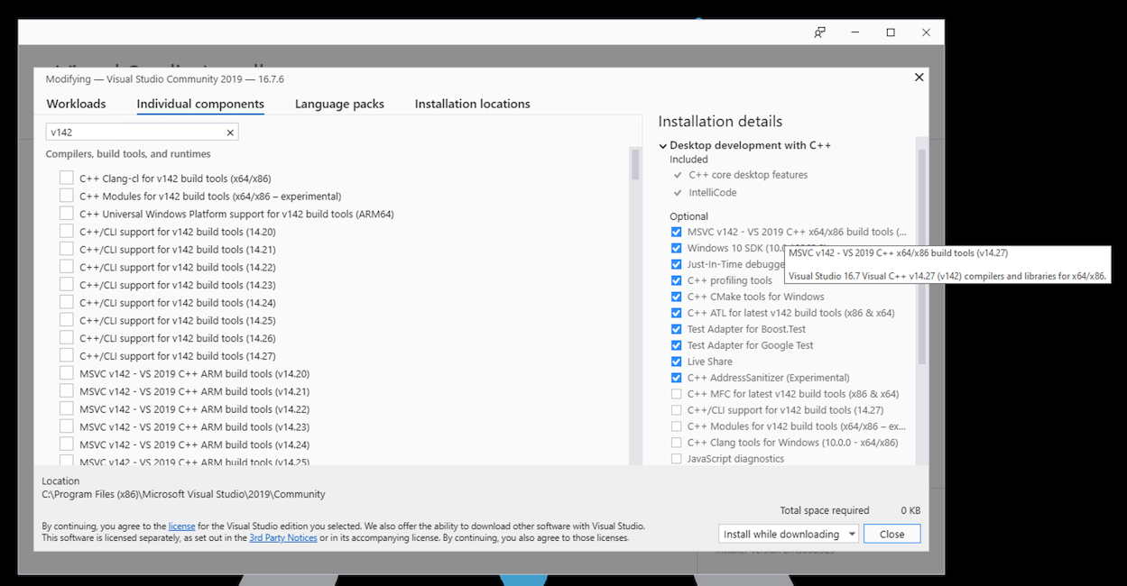Viewport: 1127px width, 586px height.
Task: Check MSVC v142 ARM build tools (v14.20)
Action: [x=67, y=374]
